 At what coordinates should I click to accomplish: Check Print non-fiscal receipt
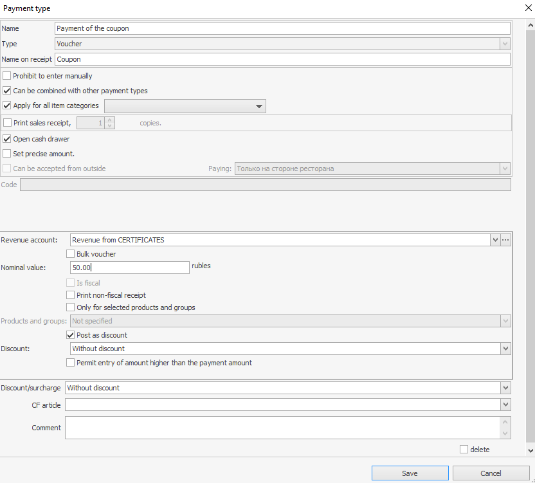71,295
